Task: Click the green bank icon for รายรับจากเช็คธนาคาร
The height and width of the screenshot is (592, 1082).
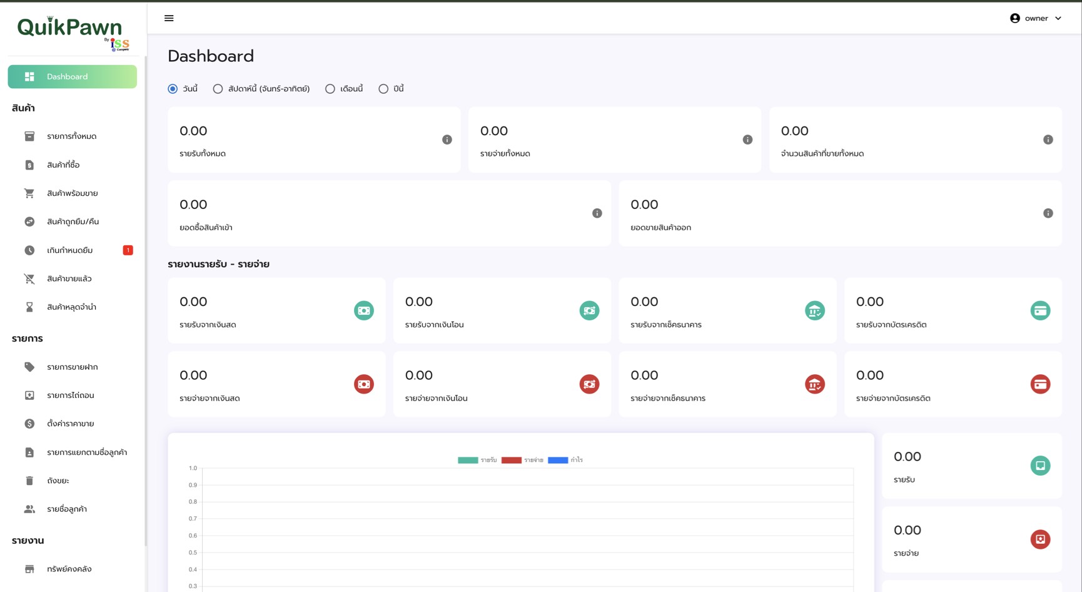Action: (815, 310)
